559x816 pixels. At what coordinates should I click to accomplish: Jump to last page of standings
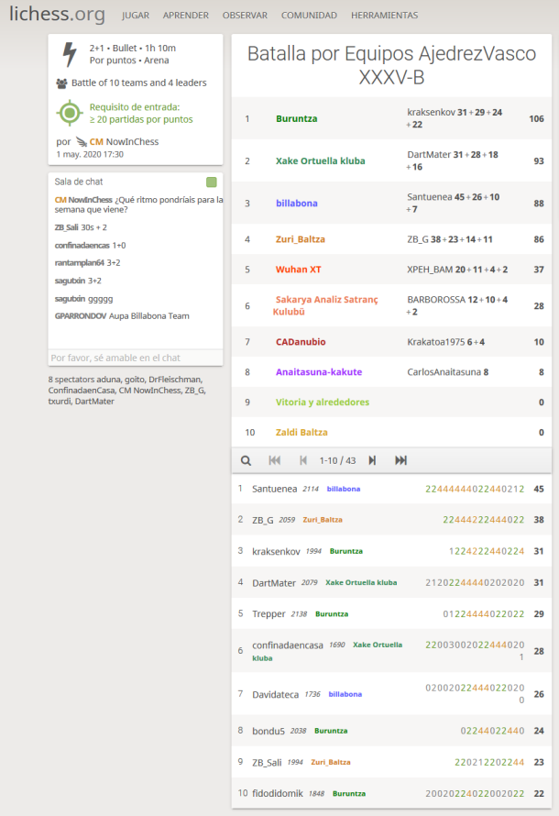click(x=400, y=460)
